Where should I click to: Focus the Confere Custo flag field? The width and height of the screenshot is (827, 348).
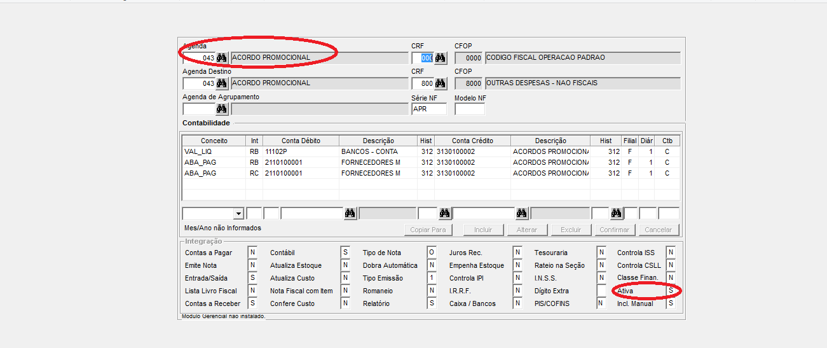click(345, 303)
